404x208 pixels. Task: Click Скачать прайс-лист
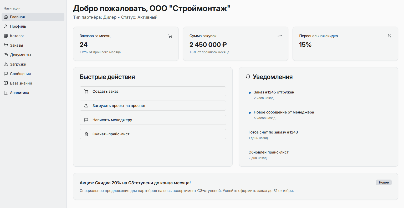click(153, 134)
